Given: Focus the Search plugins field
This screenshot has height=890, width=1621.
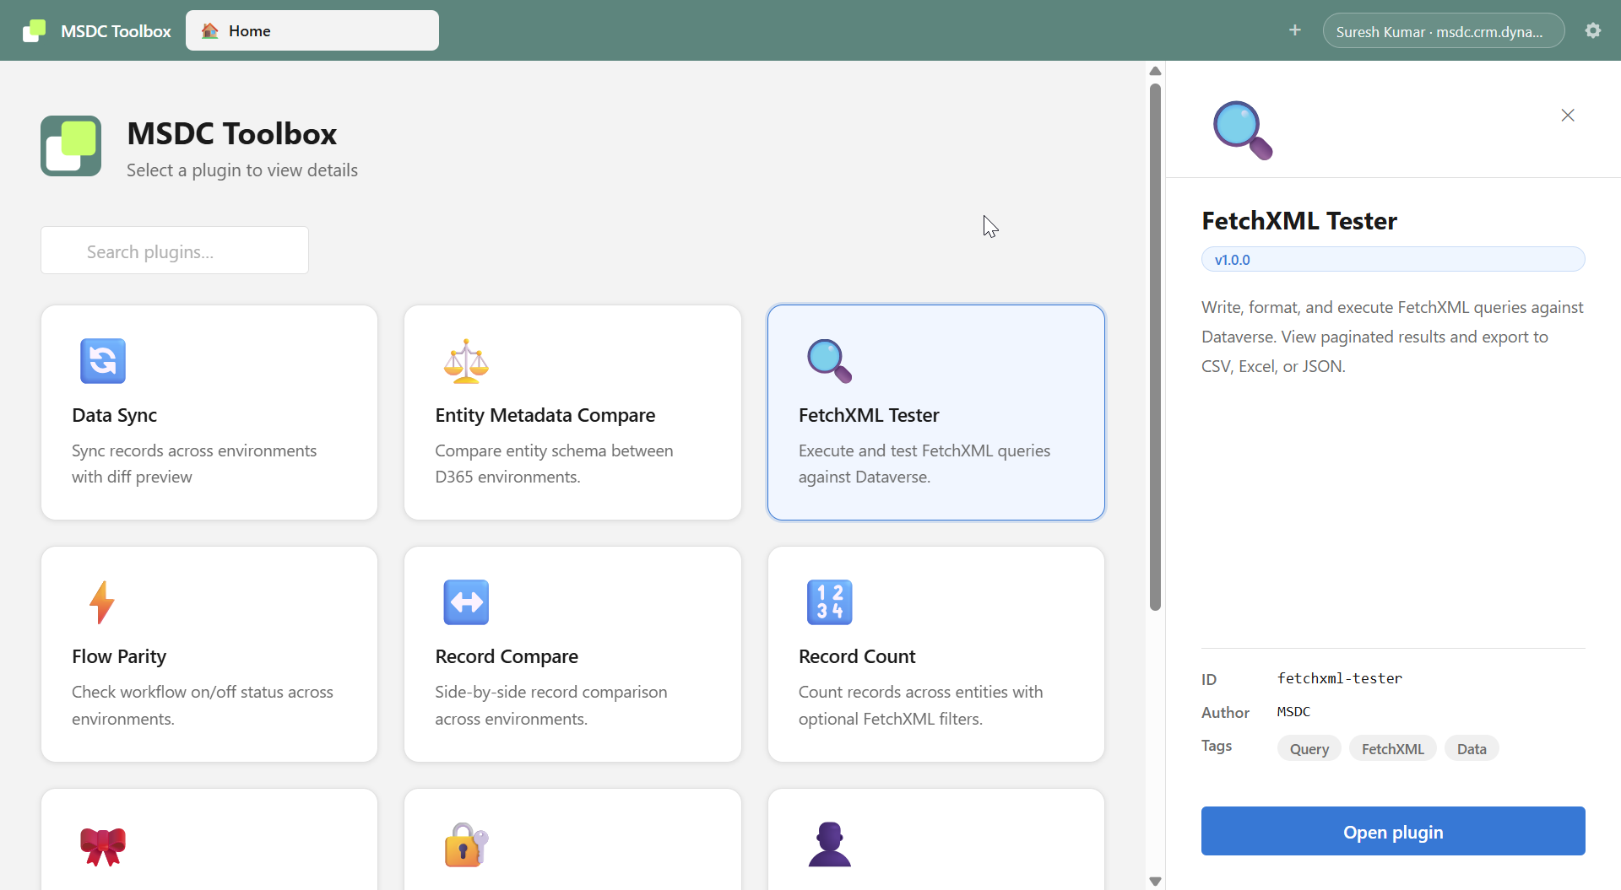Looking at the screenshot, I should pos(175,251).
